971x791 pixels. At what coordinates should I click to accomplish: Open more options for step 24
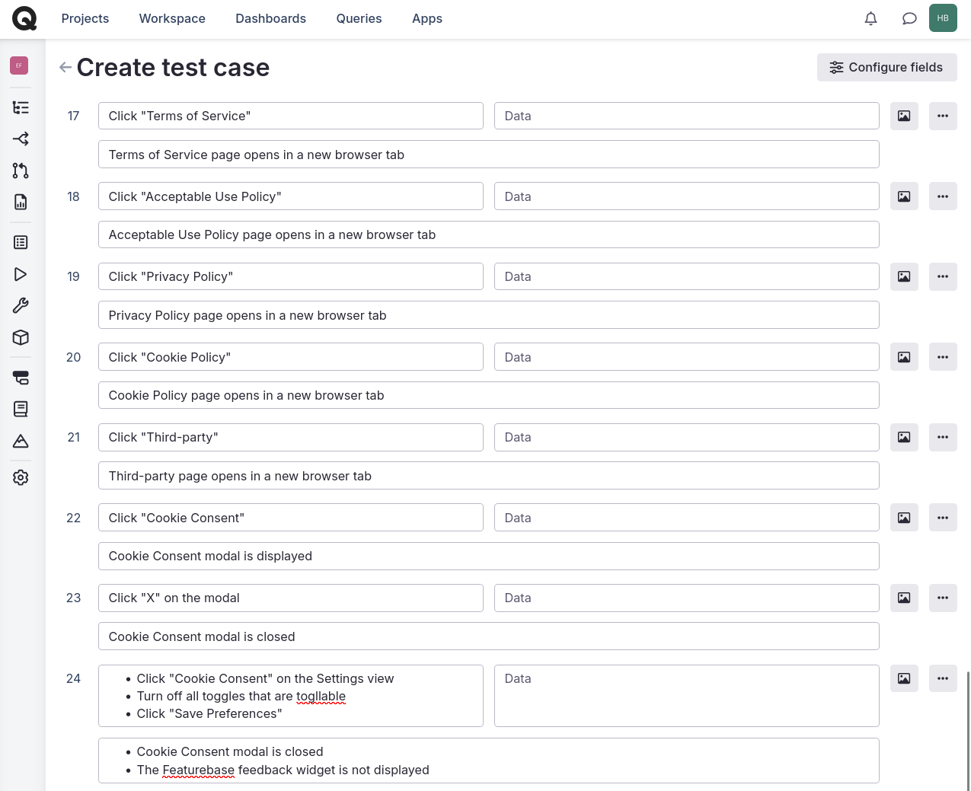point(943,678)
